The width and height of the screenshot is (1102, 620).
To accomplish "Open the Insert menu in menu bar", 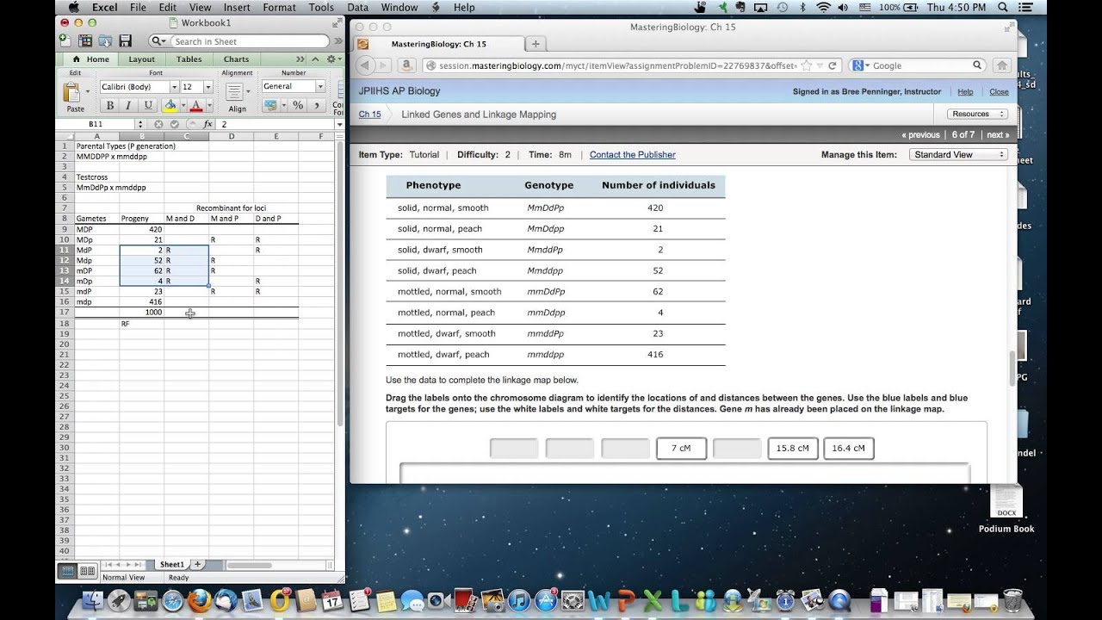I will 237,8.
